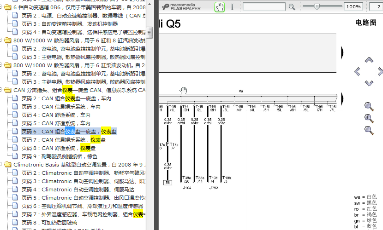383x230 pixels.
Task: Collapse the 6 档自动变速箱 0B6 folder
Action: pyautogui.click(x=1, y=7)
